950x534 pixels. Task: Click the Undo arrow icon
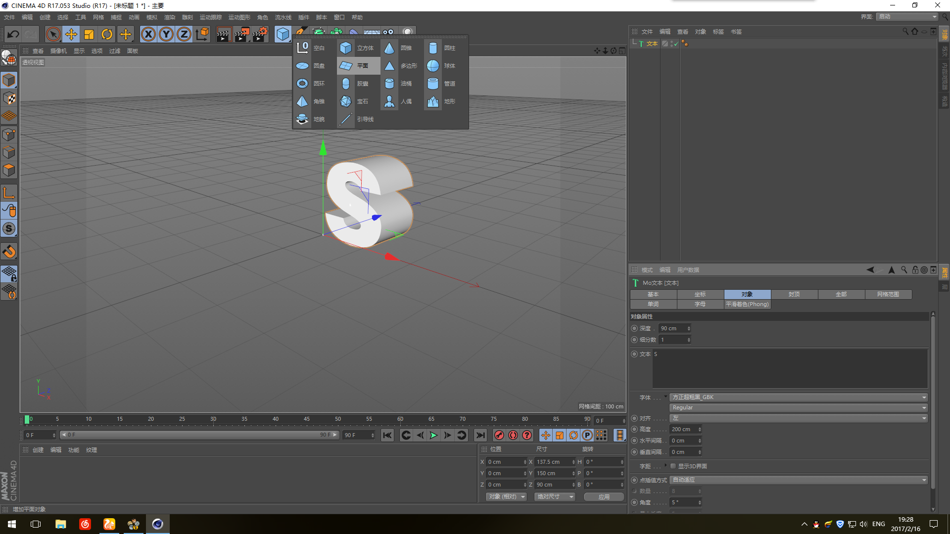click(13, 34)
